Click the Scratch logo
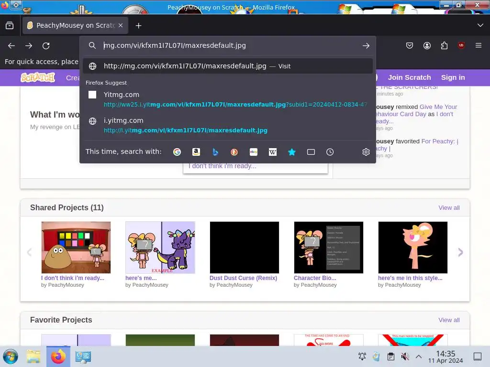The image size is (490, 367). [x=38, y=77]
